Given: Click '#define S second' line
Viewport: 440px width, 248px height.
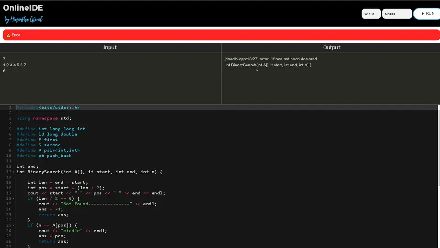Looking at the screenshot, I should (38, 145).
